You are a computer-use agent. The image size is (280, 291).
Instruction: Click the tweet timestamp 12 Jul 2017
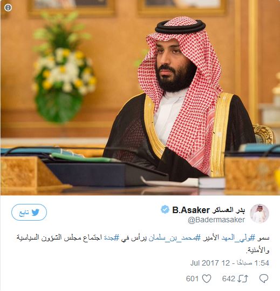(210, 263)
